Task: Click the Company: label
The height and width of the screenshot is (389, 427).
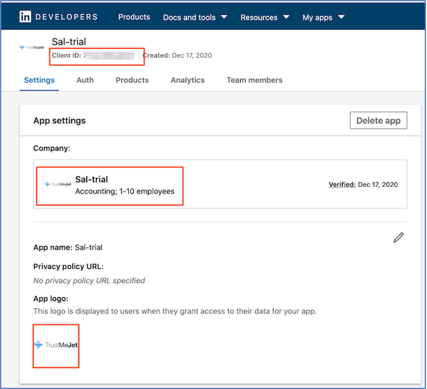Action: coord(52,148)
